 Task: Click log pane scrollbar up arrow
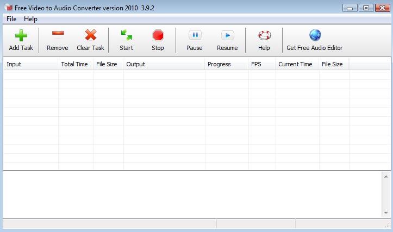tap(386, 177)
